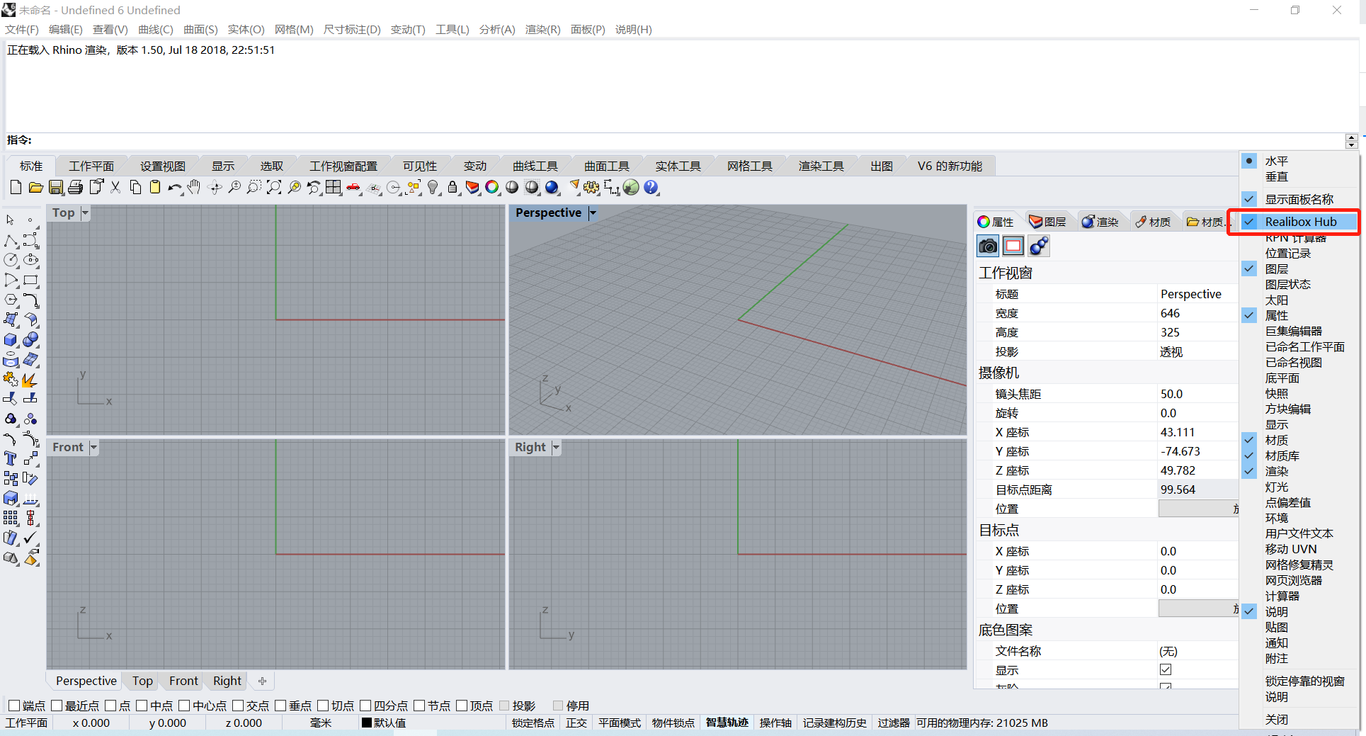Image resolution: width=1366 pixels, height=736 pixels.
Task: Expand the Top viewport title menu arrow
Action: pos(85,213)
